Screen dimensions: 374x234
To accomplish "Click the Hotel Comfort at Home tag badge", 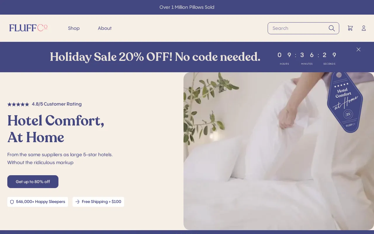I will (x=345, y=102).
